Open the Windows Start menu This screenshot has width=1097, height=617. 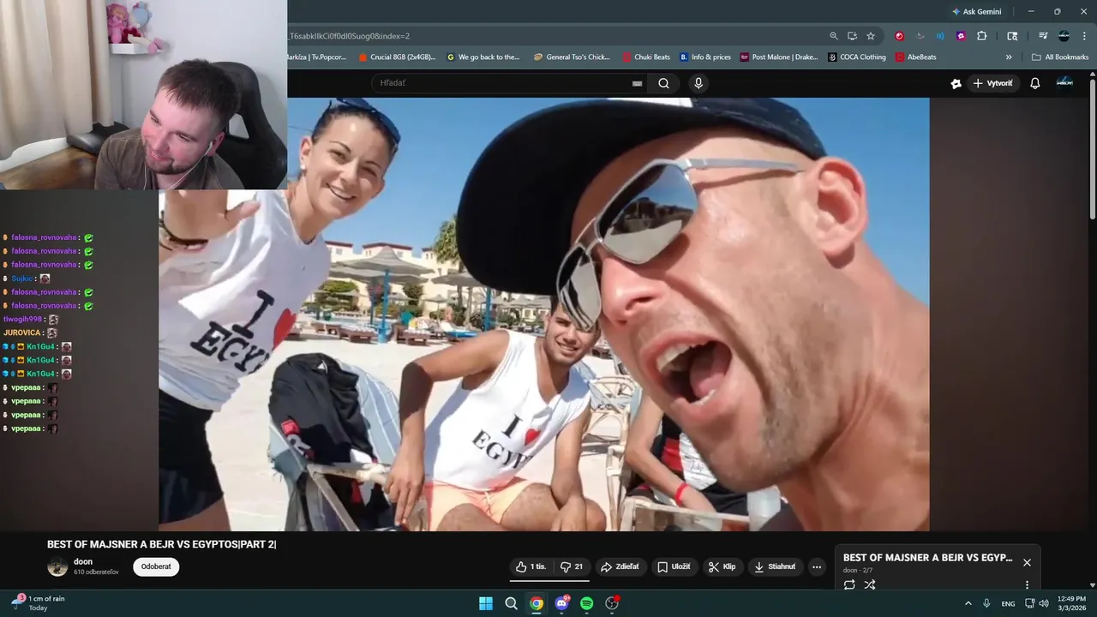pyautogui.click(x=486, y=603)
